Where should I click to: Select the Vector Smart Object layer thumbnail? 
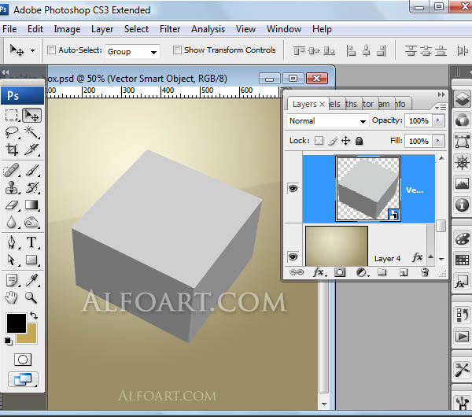pos(368,189)
